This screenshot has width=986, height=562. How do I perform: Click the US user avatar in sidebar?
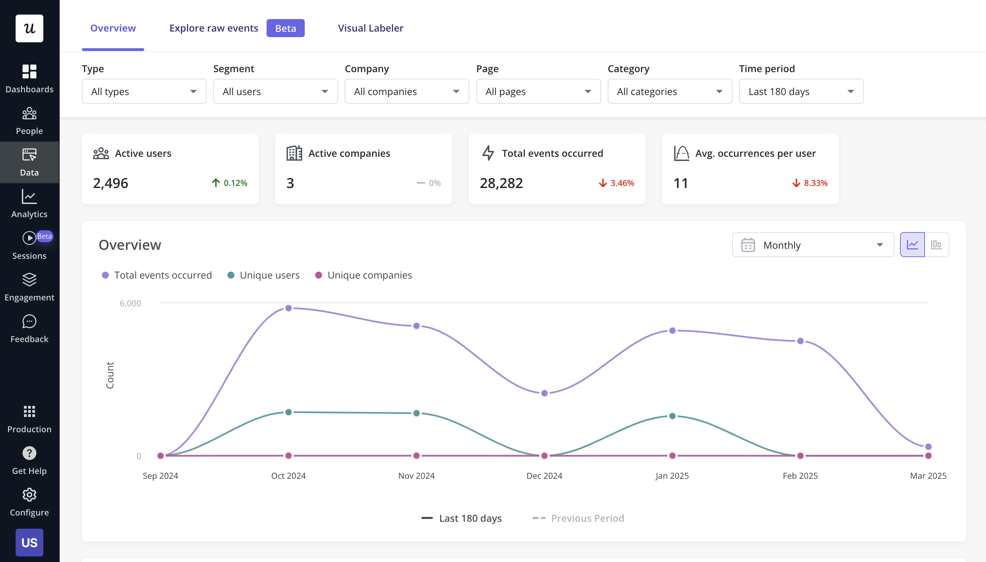pos(30,543)
